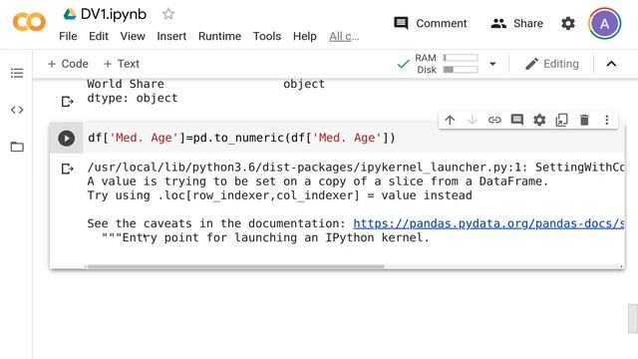Click the 'All c...' saved status link

(x=344, y=36)
